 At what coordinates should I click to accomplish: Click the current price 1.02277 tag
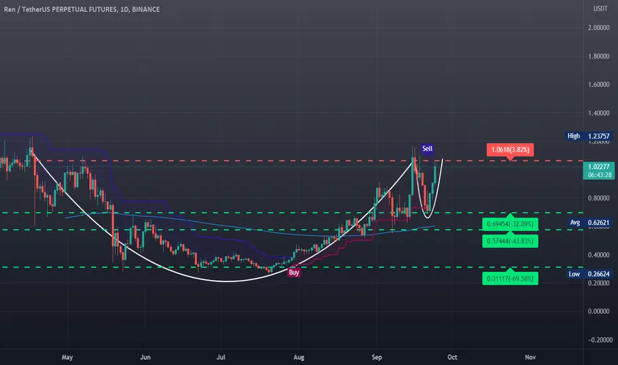click(x=599, y=171)
